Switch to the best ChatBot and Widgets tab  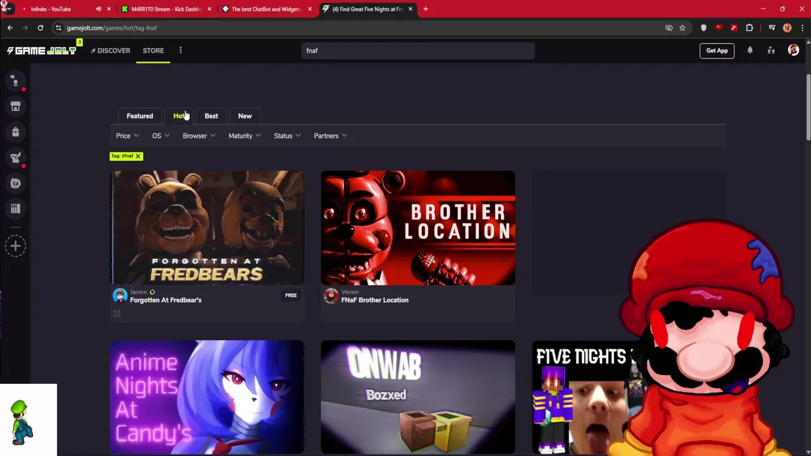265,9
